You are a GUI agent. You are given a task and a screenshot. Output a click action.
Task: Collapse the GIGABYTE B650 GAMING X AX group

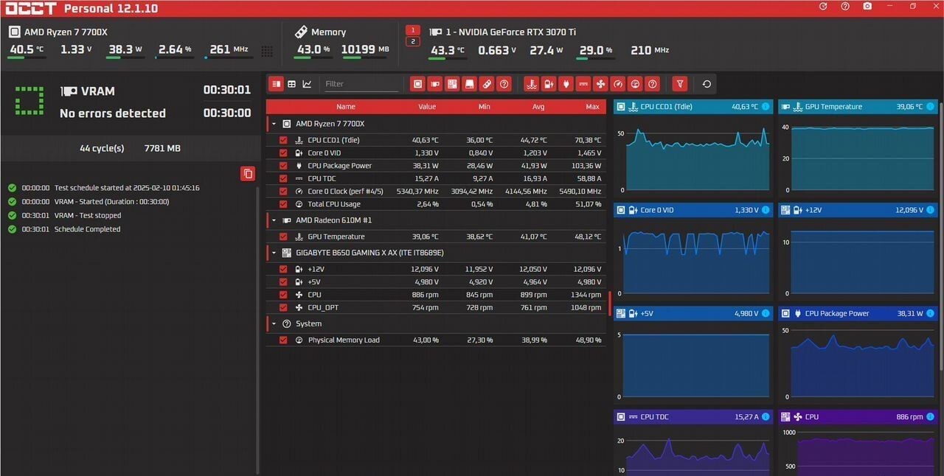(x=274, y=253)
